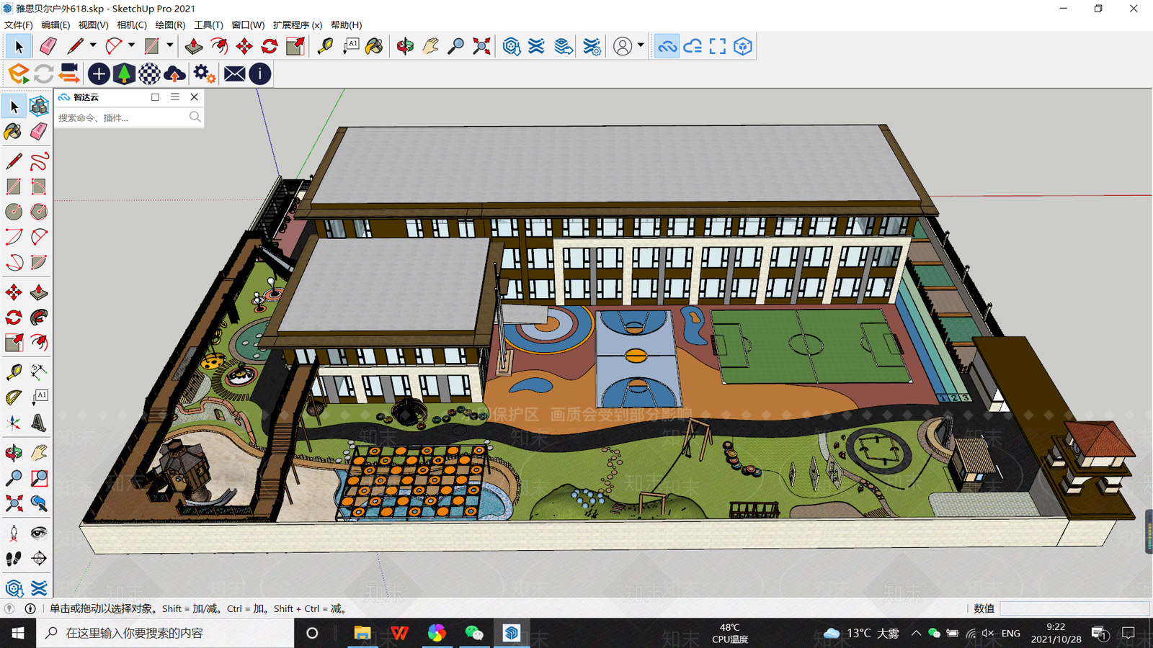Toggle the 智达云 cloud panel button
Screen dimensions: 1153x648
point(667,47)
